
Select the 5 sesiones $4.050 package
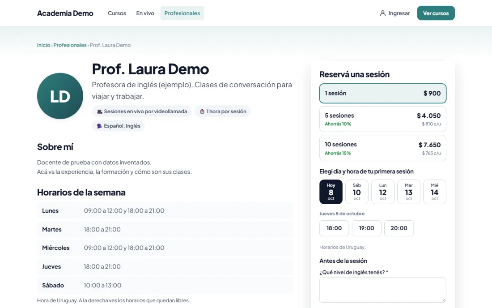(x=382, y=119)
